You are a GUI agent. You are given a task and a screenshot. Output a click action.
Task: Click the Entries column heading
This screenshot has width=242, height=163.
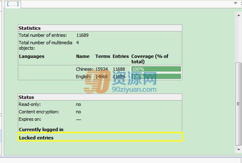121,56
